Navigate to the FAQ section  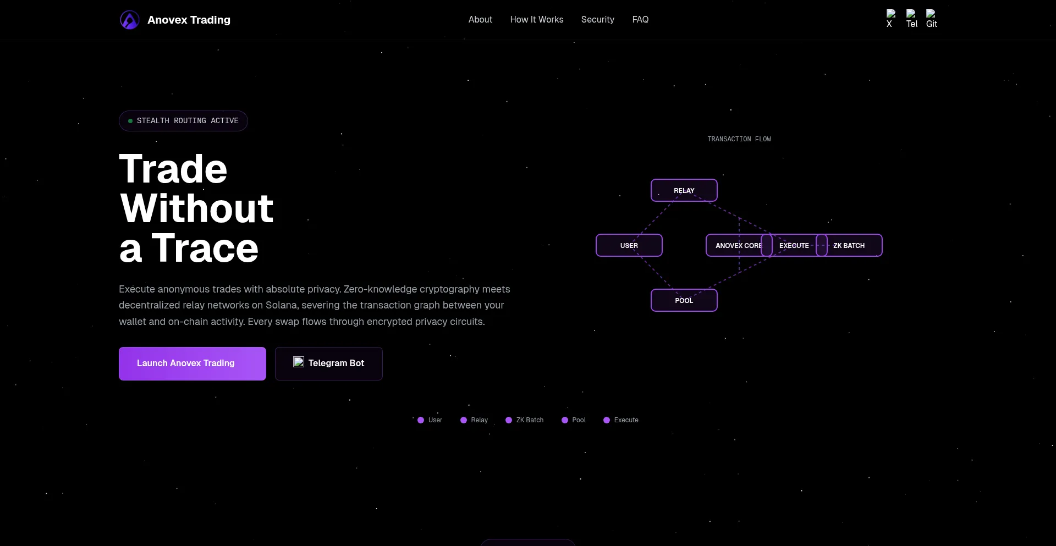(x=640, y=20)
